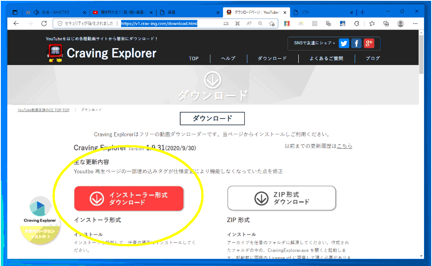Share page on Twitter
Viewport: 432px width, 266px height.
coord(344,43)
